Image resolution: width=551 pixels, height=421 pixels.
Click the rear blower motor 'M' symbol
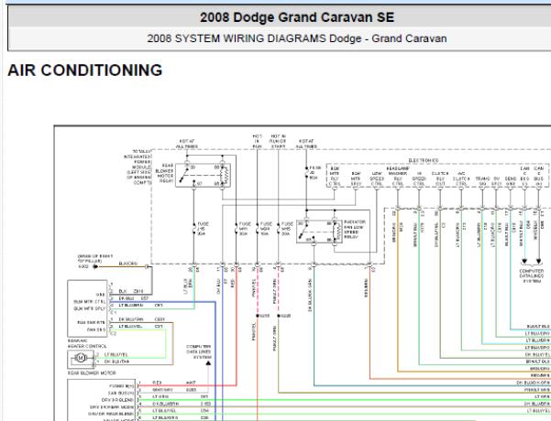81,358
